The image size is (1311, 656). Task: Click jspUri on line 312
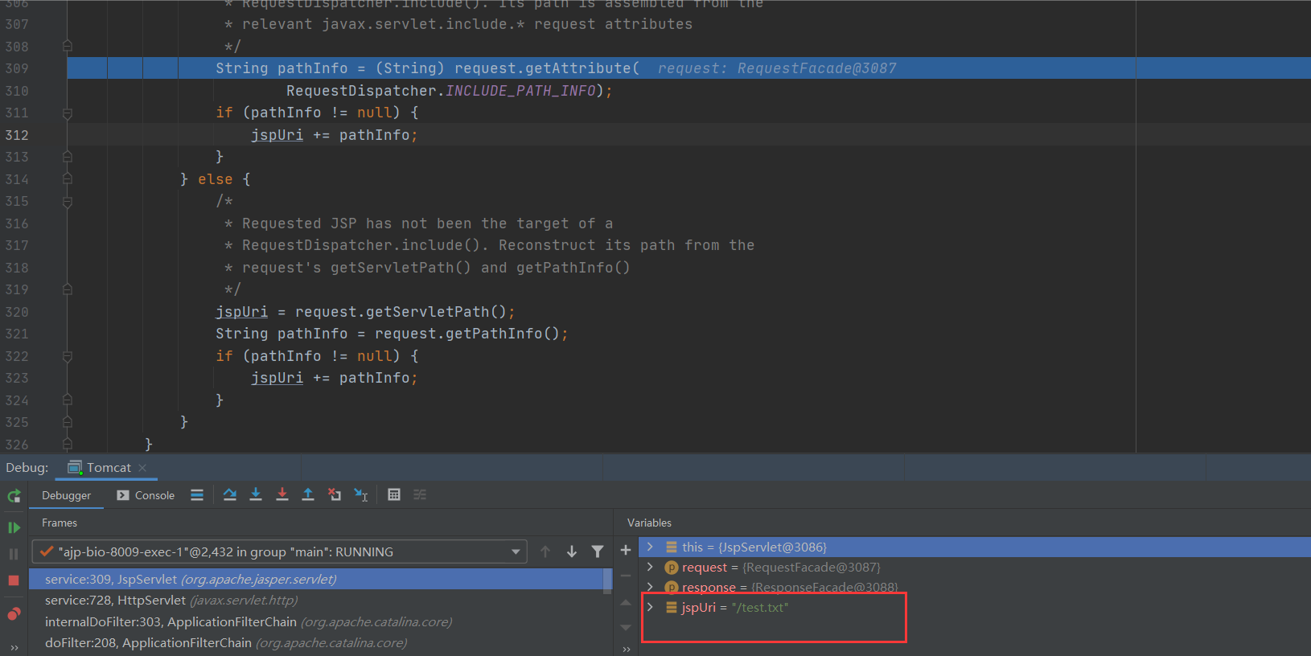[277, 135]
